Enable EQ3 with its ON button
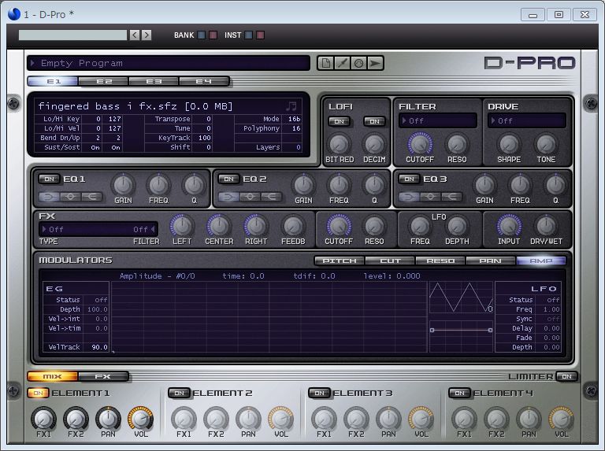 409,179
